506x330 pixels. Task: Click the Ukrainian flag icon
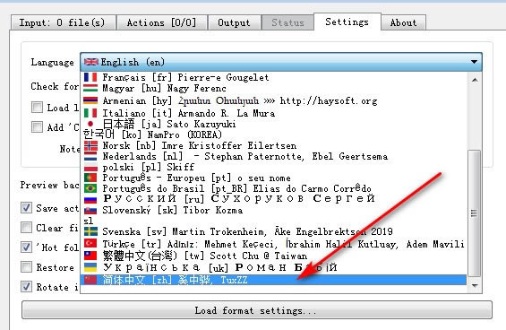(90, 267)
